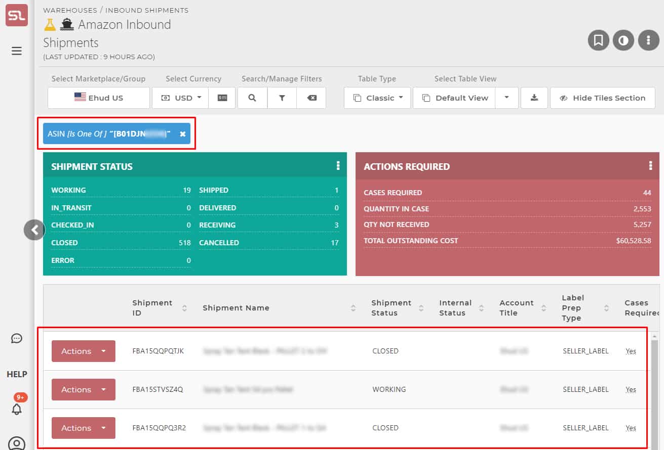Viewport: 664px width, 450px height.
Task: Click the ASIN Is One Of filter chip
Action: pyautogui.click(x=116, y=134)
